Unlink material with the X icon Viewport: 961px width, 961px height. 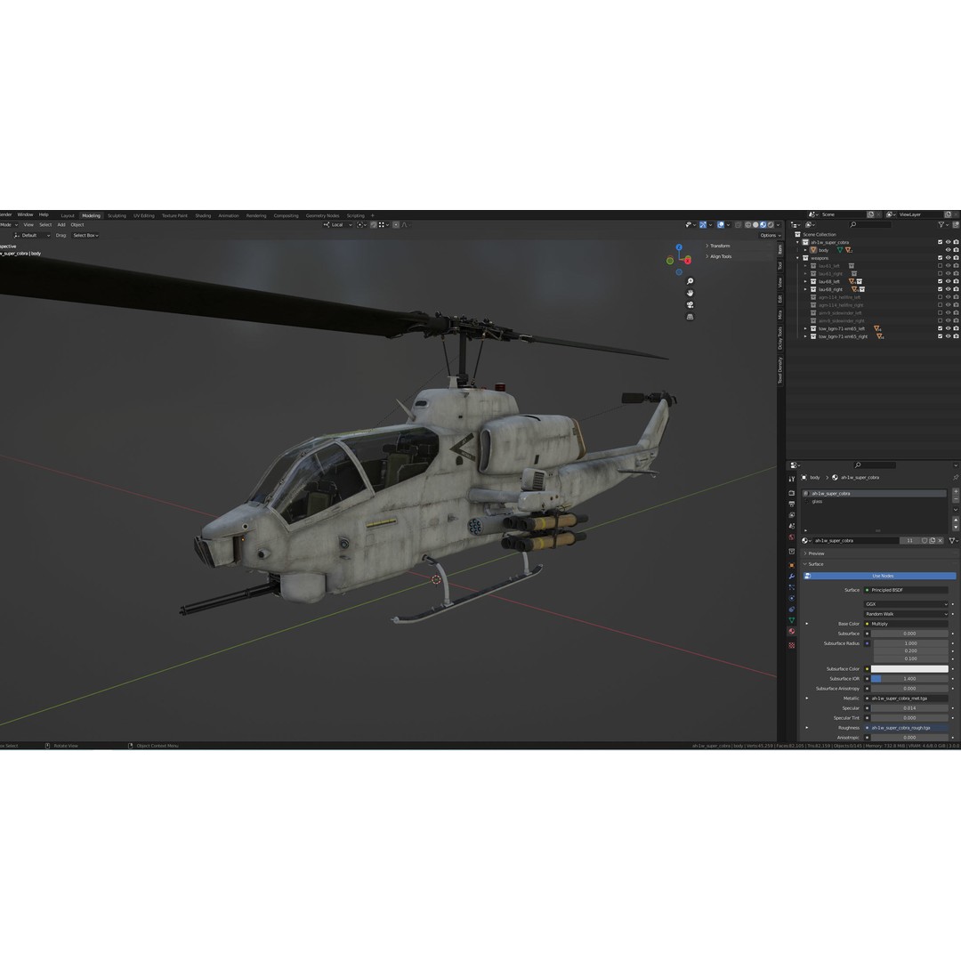coord(941,541)
